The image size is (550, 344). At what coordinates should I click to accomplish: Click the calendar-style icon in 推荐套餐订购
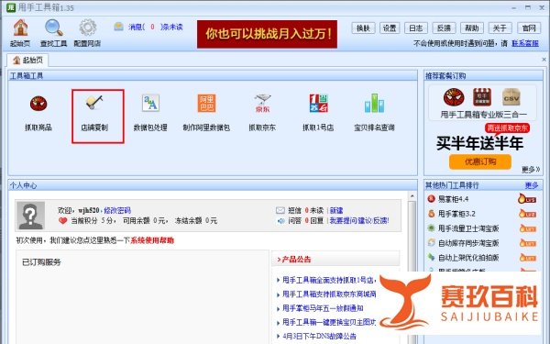[x=482, y=97]
